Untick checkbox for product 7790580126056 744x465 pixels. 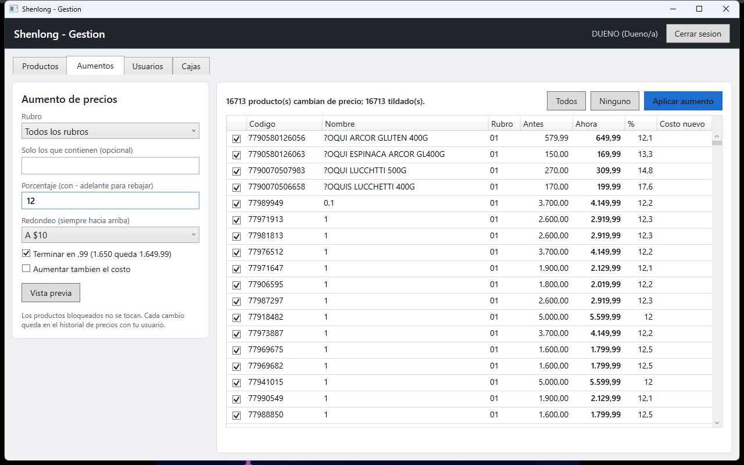pos(237,139)
